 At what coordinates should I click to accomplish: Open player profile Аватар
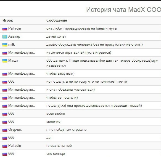tap(14, 36)
